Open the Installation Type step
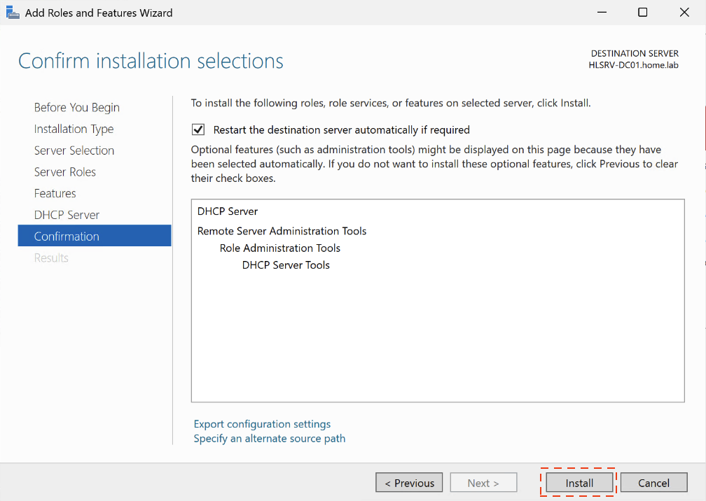 74,129
